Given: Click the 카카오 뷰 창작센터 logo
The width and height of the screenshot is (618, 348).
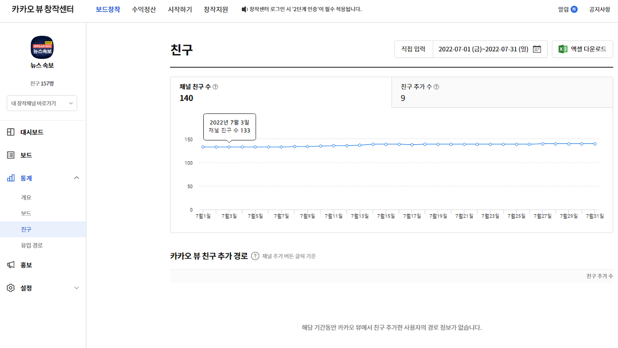Looking at the screenshot, I should [42, 9].
